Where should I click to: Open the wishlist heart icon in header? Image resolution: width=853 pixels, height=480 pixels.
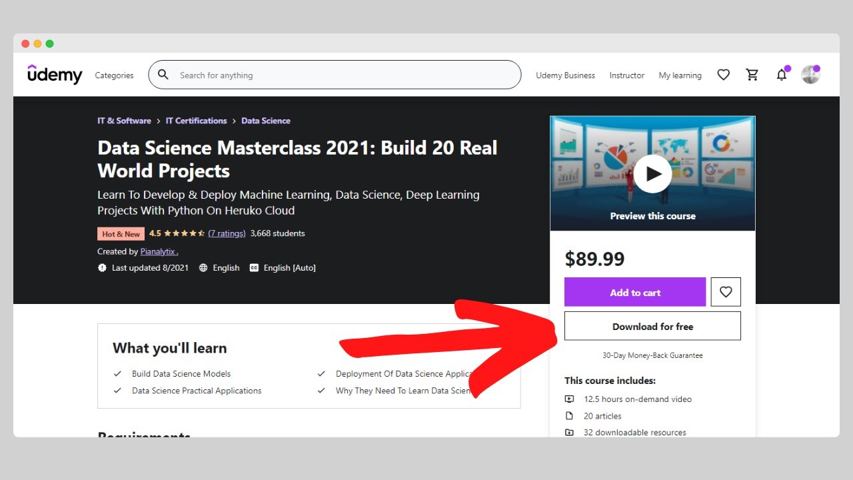(x=723, y=75)
